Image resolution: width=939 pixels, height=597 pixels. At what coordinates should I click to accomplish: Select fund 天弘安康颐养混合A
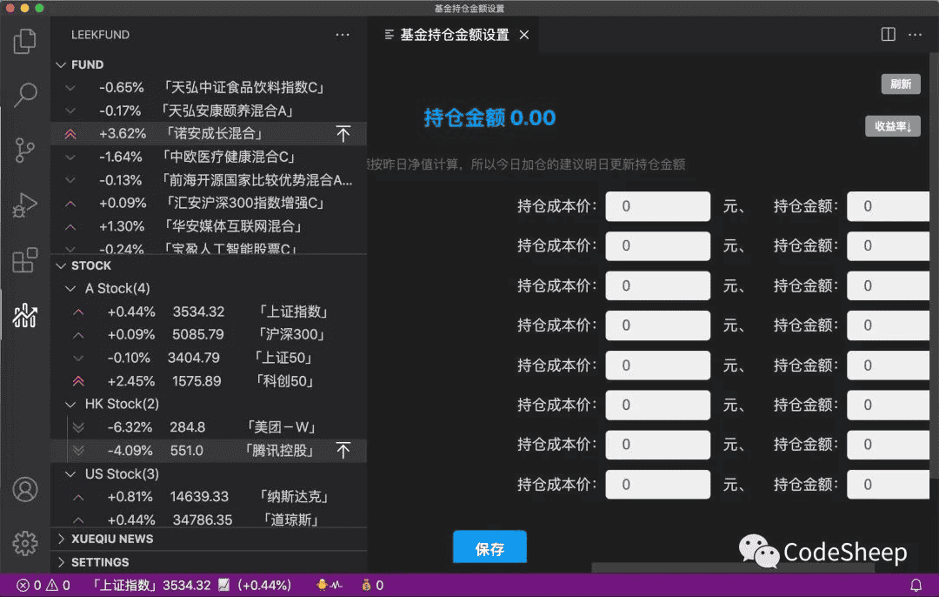pyautogui.click(x=209, y=111)
